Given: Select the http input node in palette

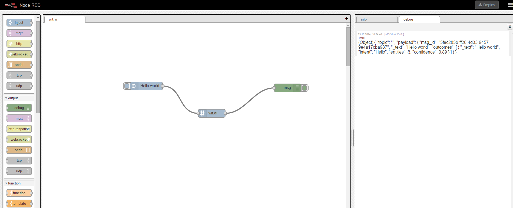Looking at the screenshot, I should (19, 44).
